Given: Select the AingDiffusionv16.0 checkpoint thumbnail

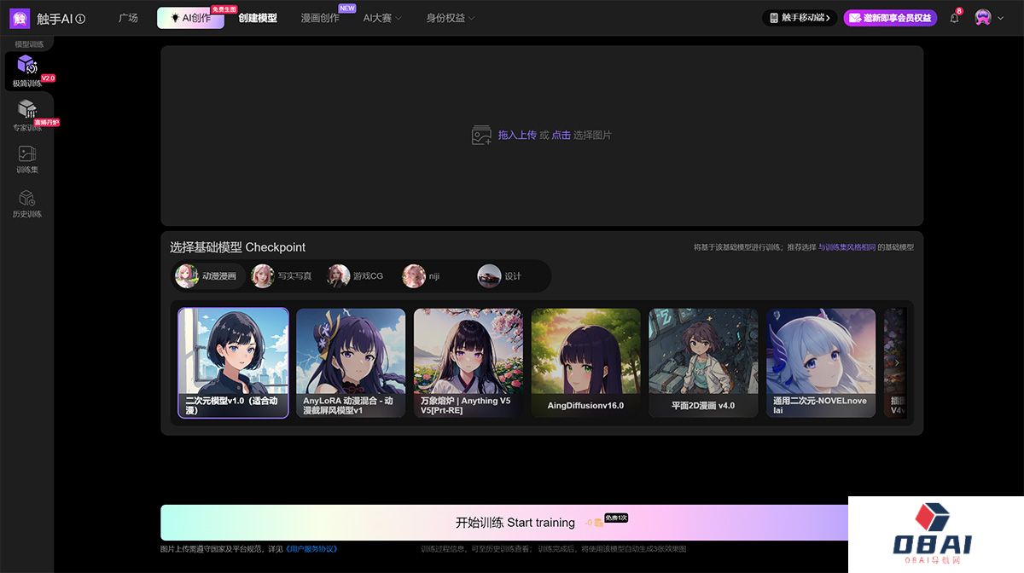Looking at the screenshot, I should (585, 363).
